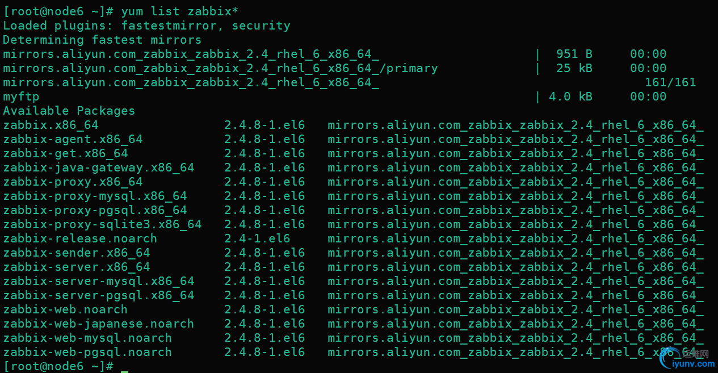Click the zabbix-web-pgsql.noarch package name

click(87, 352)
